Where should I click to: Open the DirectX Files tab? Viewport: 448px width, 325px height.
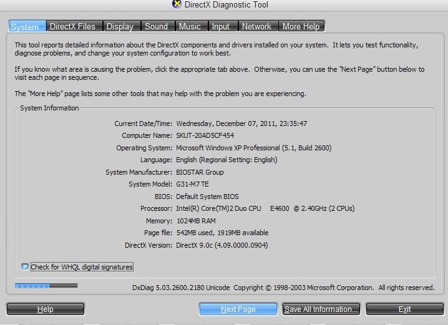[x=74, y=26]
